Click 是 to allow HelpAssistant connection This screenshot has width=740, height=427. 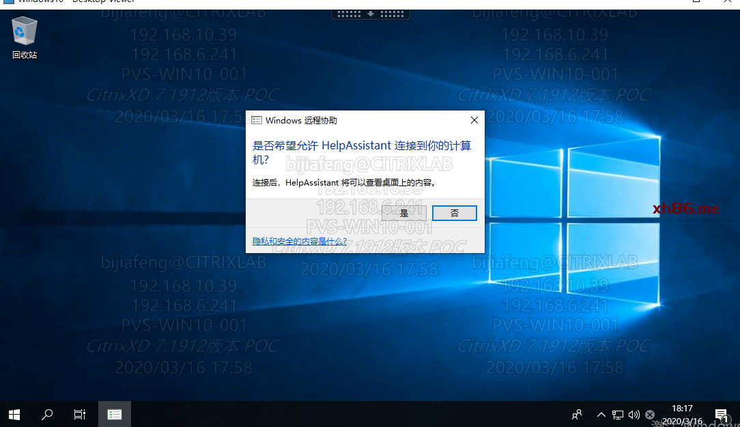point(404,213)
